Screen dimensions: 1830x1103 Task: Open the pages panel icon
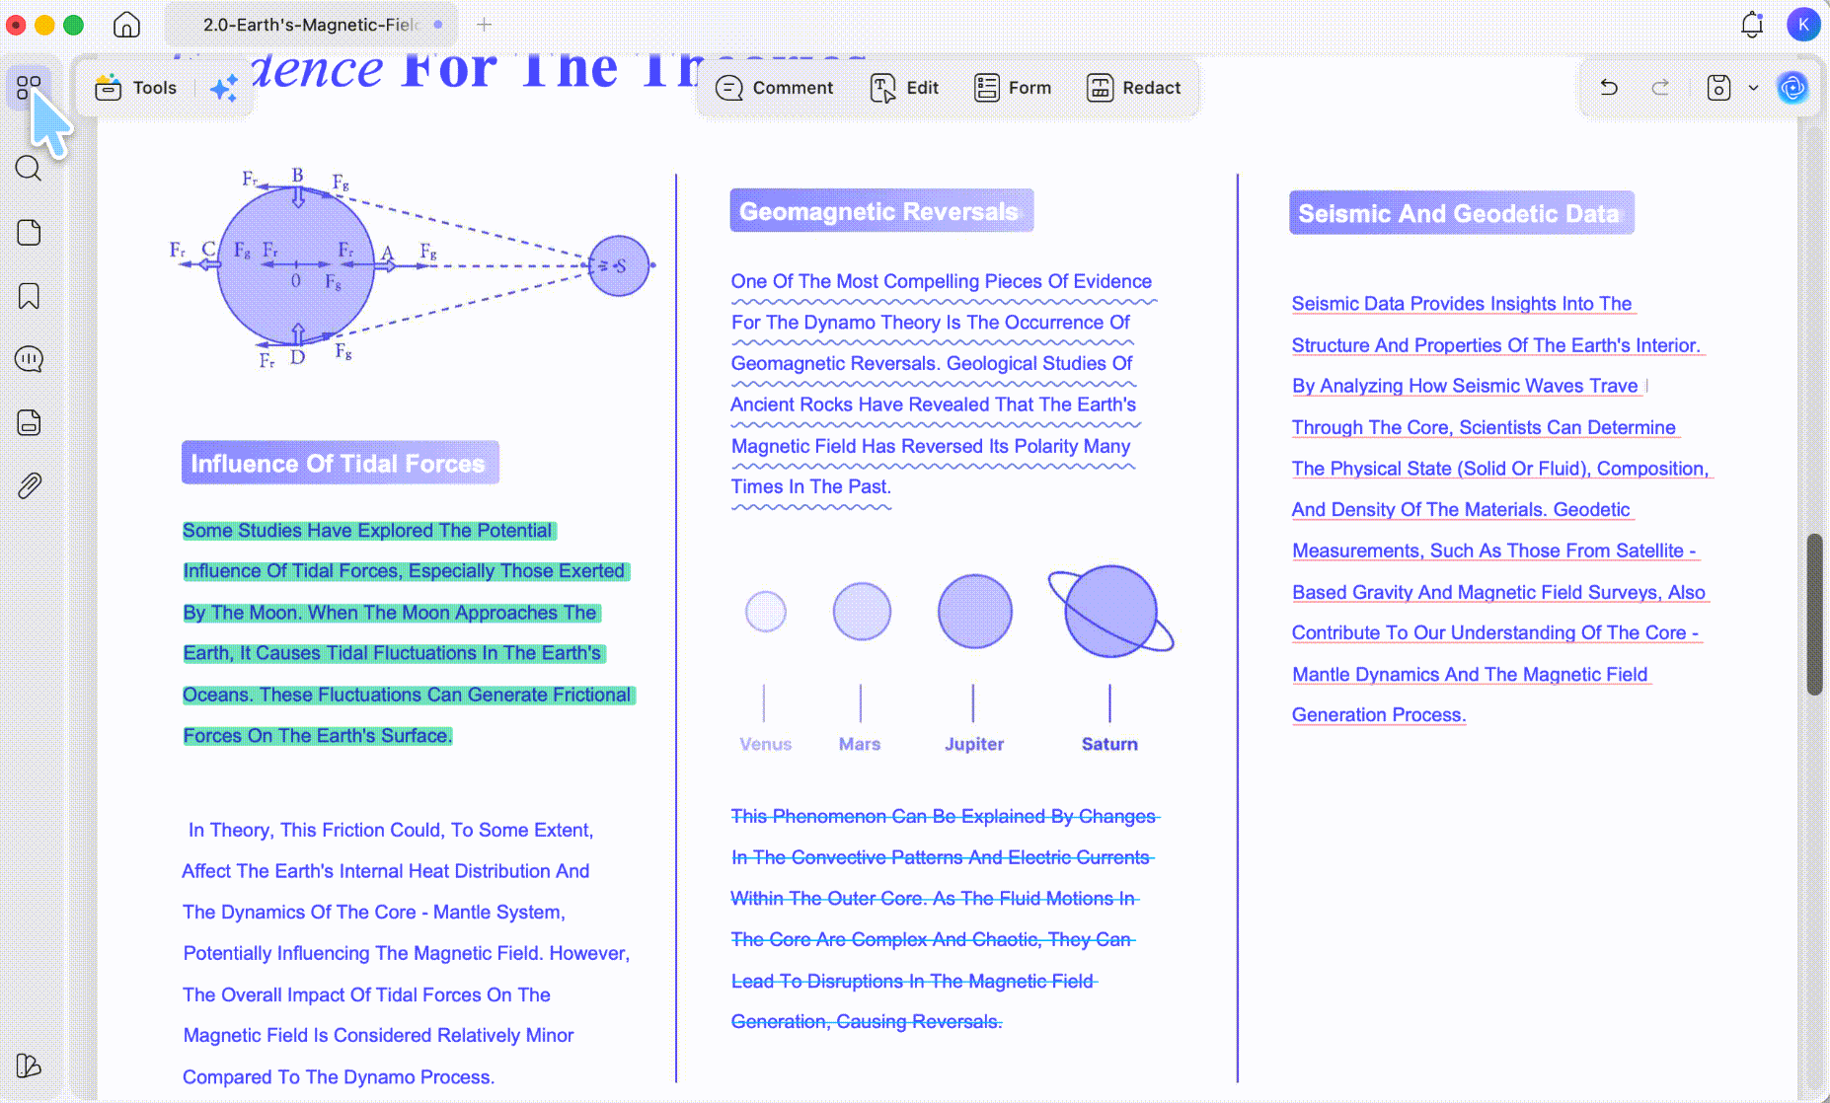tap(29, 233)
